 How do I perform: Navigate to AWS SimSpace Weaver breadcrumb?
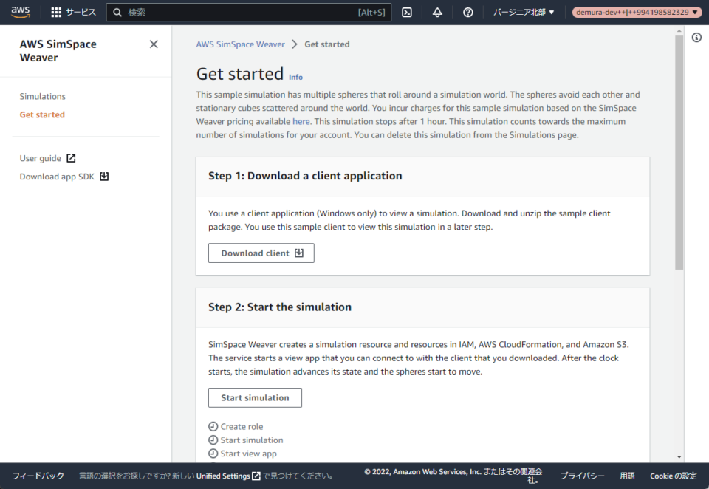click(x=240, y=44)
